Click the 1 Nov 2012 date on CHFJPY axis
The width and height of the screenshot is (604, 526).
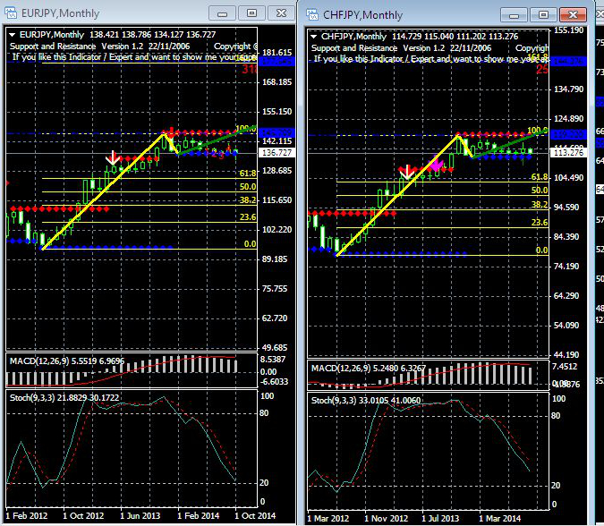coord(386,518)
